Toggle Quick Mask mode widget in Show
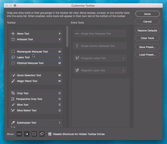This screenshot has height=144, width=167. pyautogui.click(x=34, y=134)
